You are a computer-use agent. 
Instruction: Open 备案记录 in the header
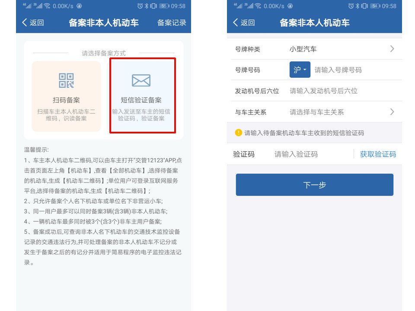point(172,22)
